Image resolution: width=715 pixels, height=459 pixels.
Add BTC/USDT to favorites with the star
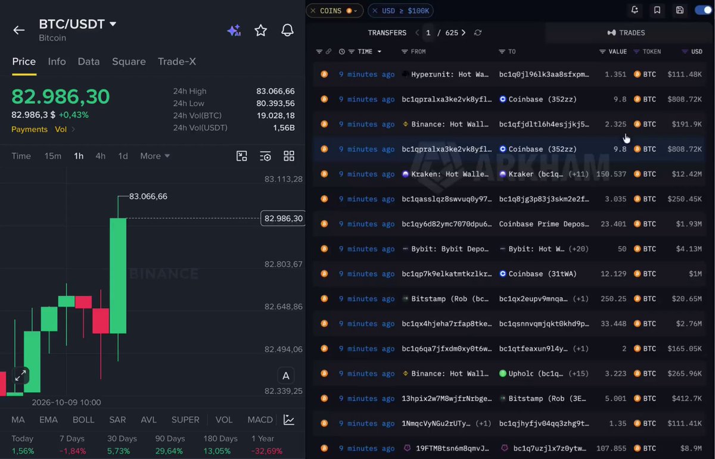coord(260,30)
